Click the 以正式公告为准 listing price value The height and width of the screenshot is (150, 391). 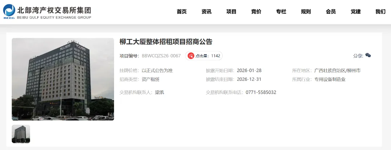(157, 71)
